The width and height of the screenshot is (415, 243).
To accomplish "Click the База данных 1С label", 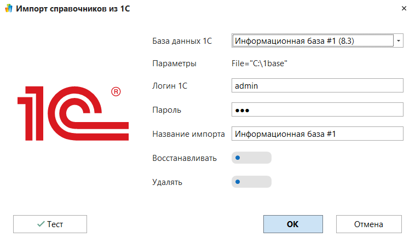I will (181, 40).
